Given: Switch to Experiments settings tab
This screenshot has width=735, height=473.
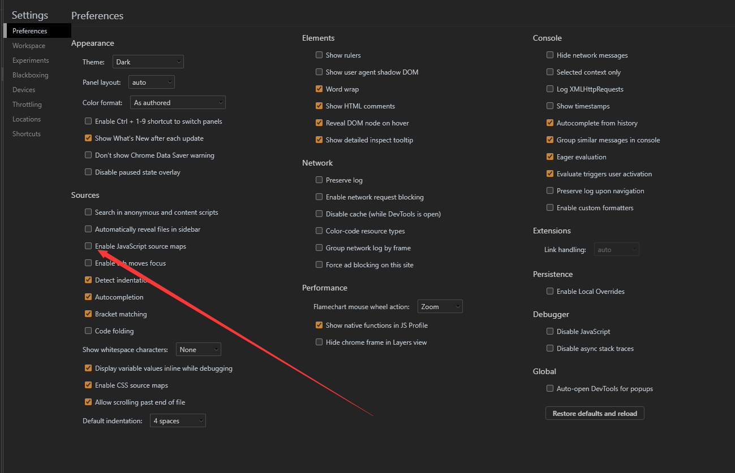Looking at the screenshot, I should (x=31, y=60).
